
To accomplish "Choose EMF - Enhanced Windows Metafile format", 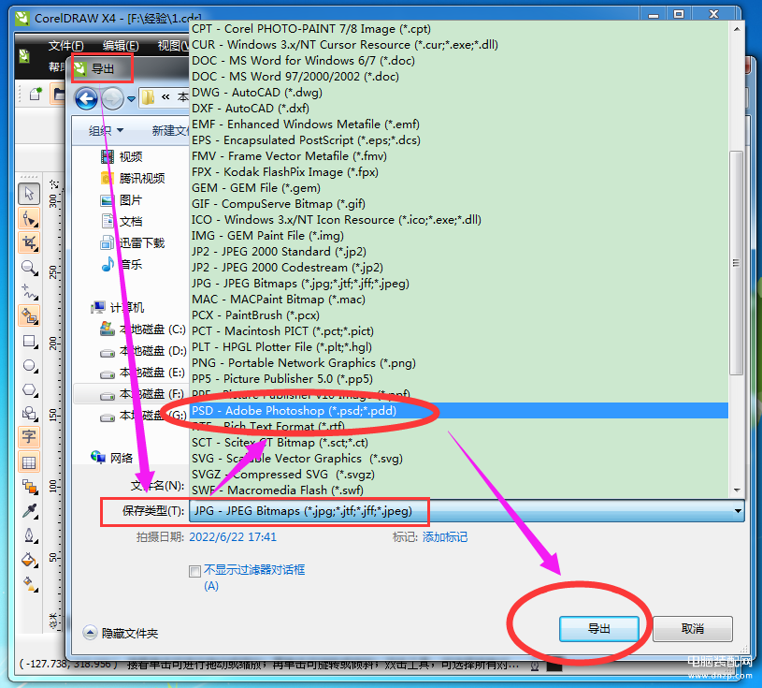I will [x=459, y=124].
